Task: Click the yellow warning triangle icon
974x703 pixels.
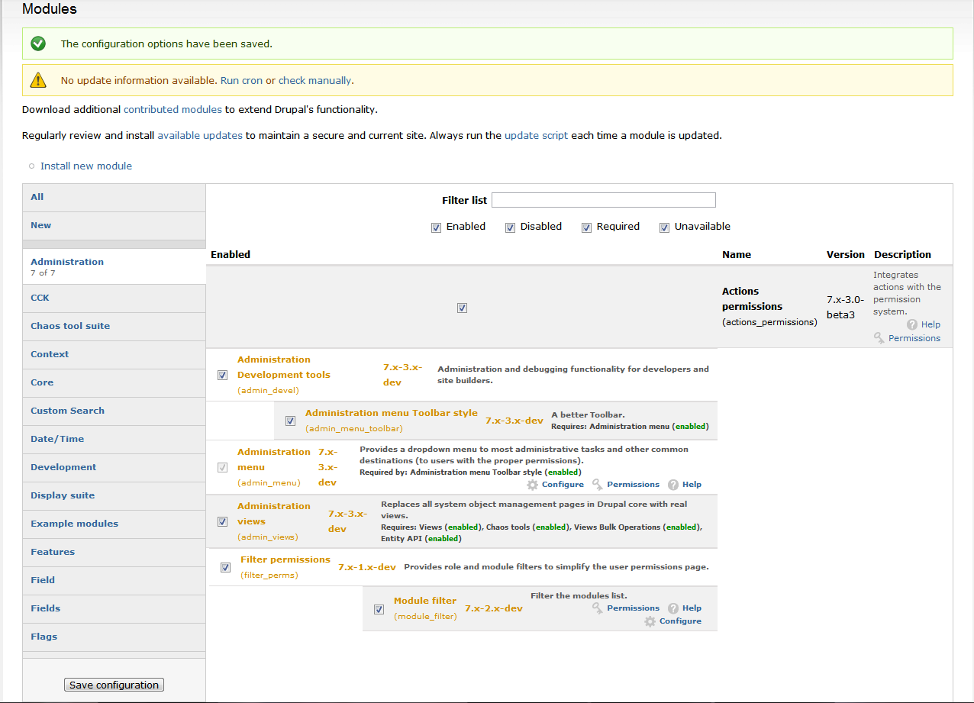Action: click(38, 79)
